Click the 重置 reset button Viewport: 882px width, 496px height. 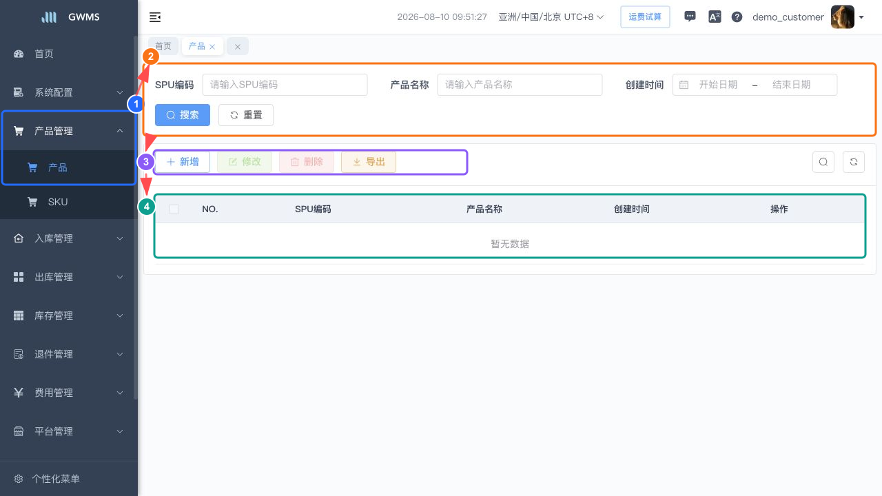tap(246, 115)
